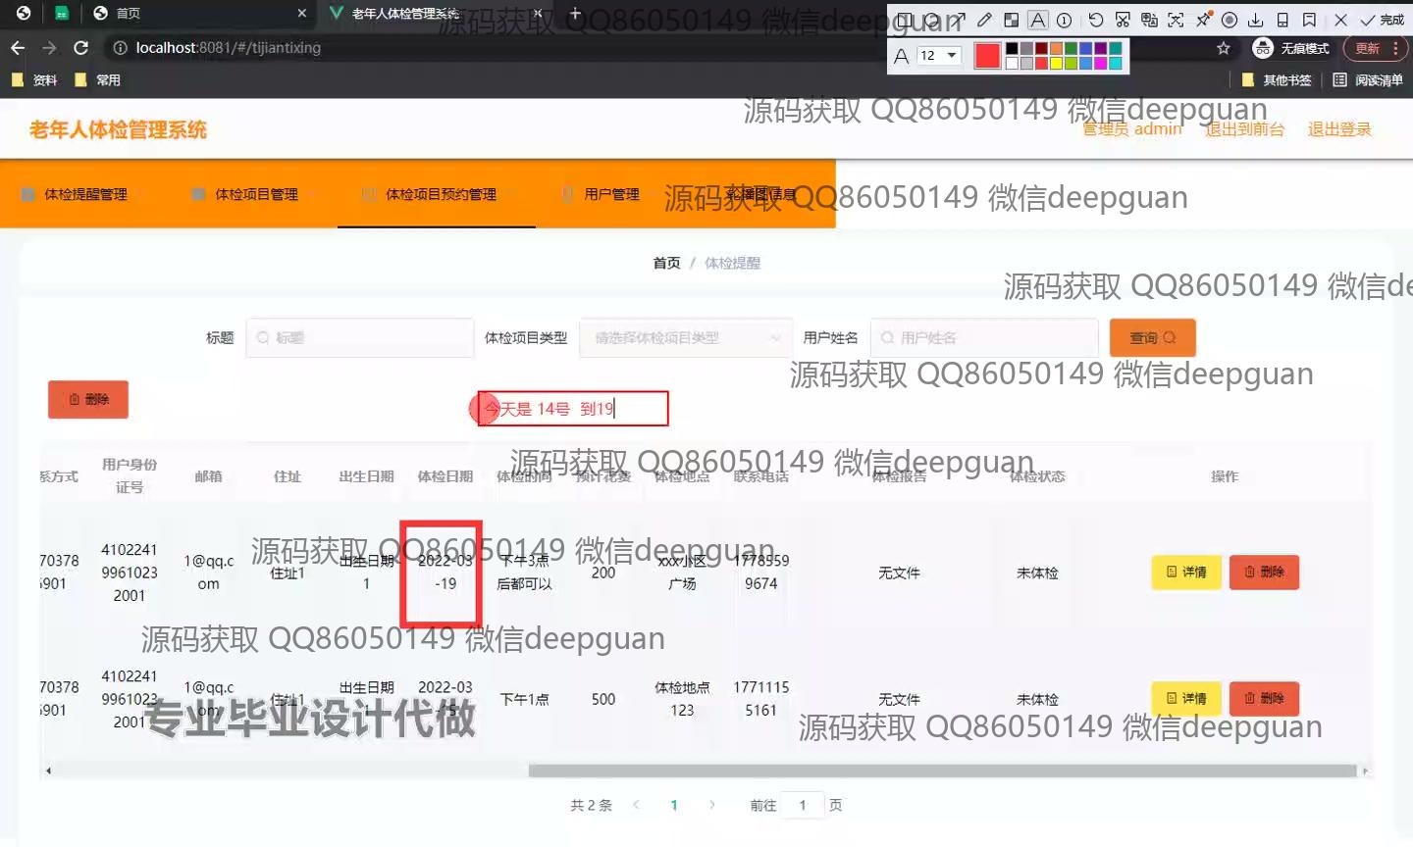The image size is (1413, 847).
Task: Select the mosaic blur tool
Action: 1011,20
